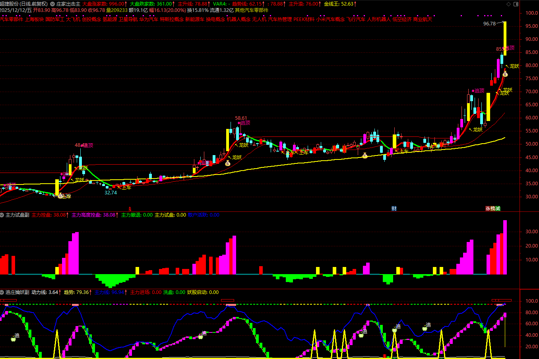The image size is (539, 359).
Task: Click the 财 marker below the main chart
Action: pos(394,209)
